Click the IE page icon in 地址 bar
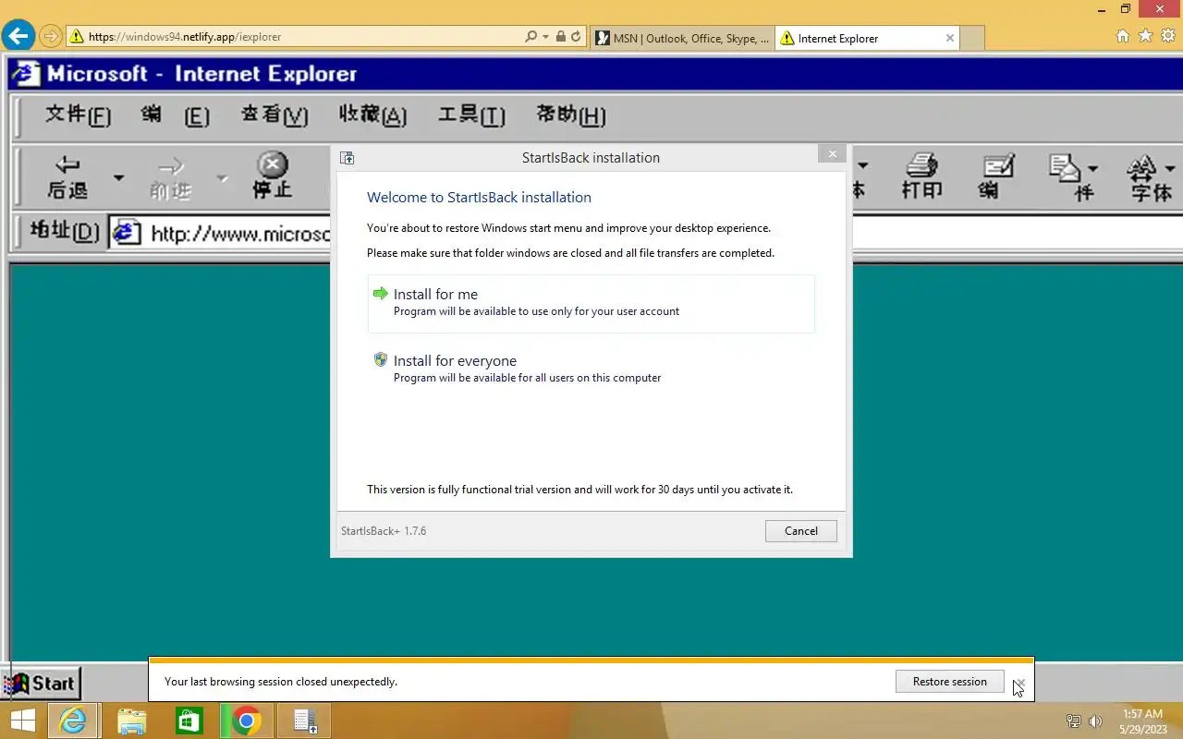The width and height of the screenshot is (1183, 739). pos(127,233)
